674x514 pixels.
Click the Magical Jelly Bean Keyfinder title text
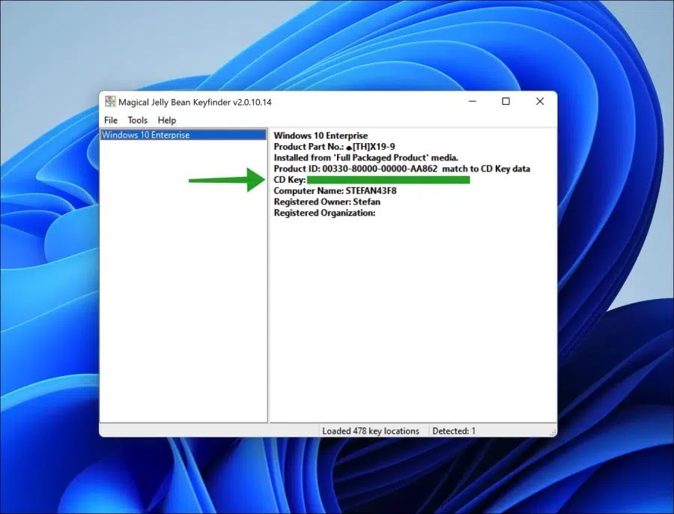195,103
